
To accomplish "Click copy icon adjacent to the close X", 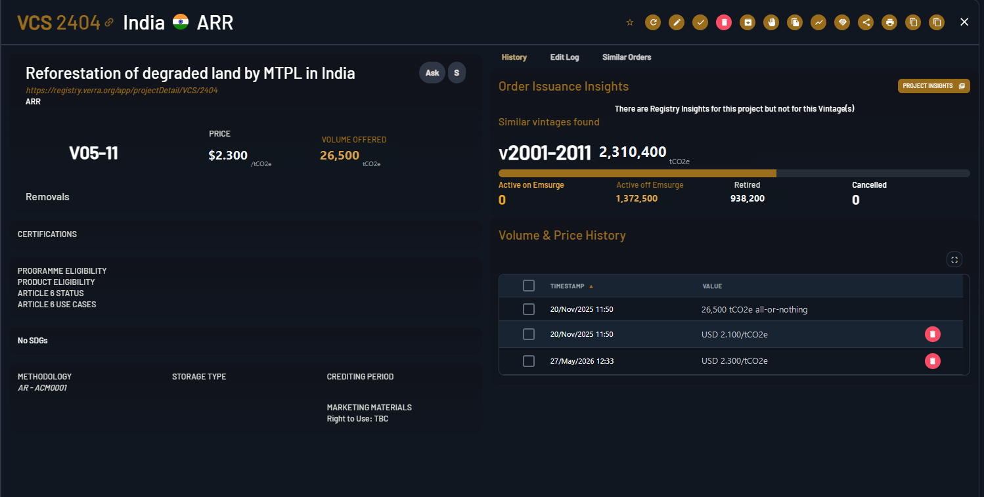I will click(937, 22).
